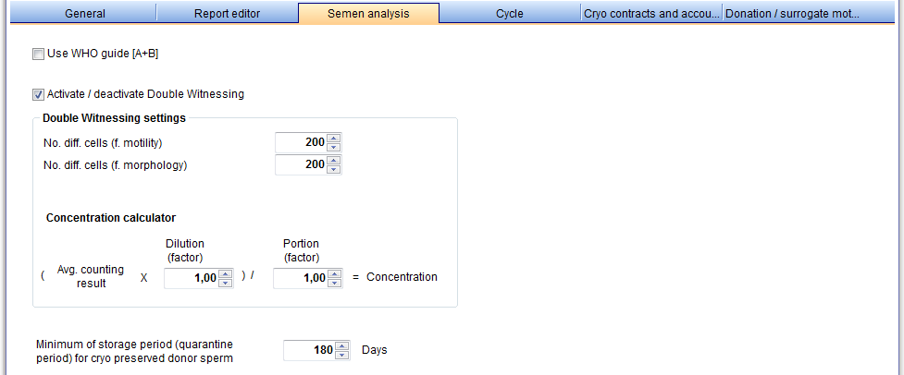Increase Portion factor using up arrow
Screen dimensions: 904x375
coord(334,274)
